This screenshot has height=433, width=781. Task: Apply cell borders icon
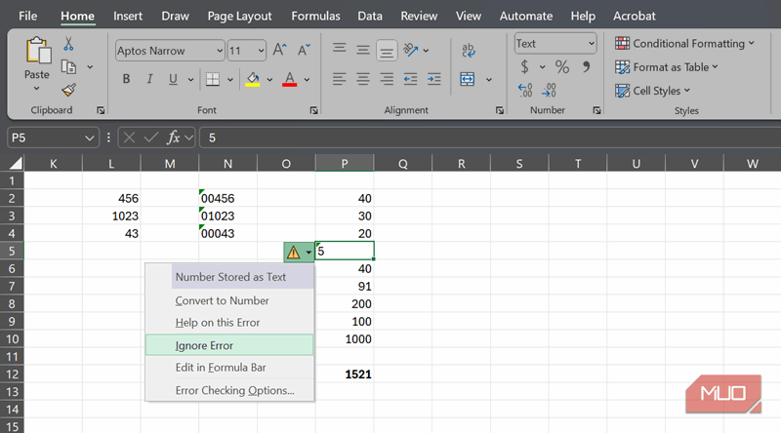click(213, 79)
